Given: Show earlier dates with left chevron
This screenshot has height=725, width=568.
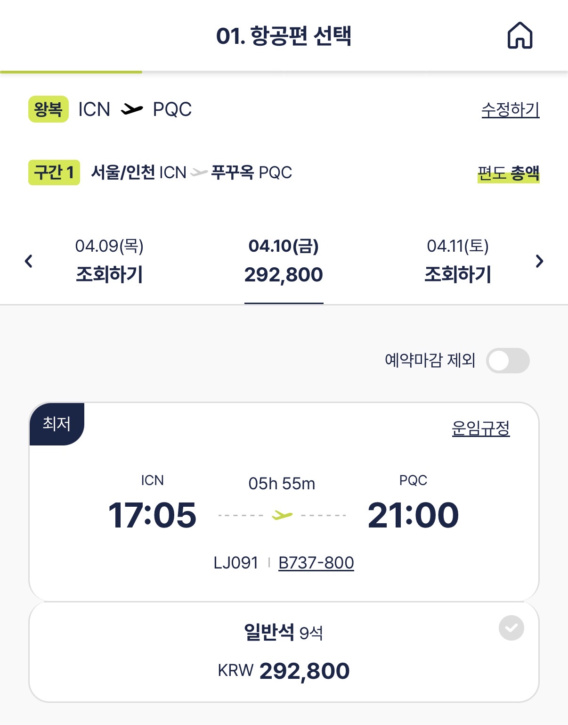Looking at the screenshot, I should (29, 261).
